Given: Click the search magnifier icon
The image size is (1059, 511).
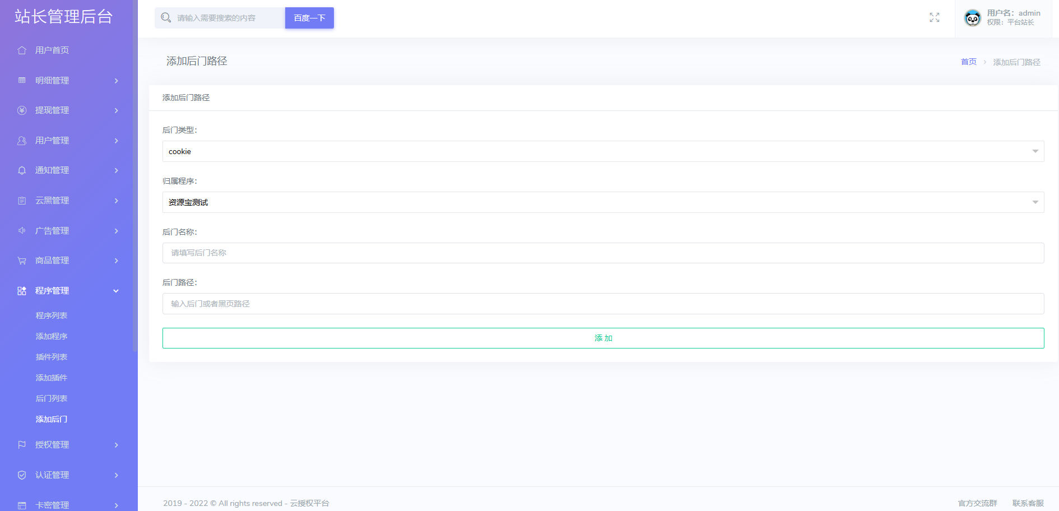Looking at the screenshot, I should [166, 18].
